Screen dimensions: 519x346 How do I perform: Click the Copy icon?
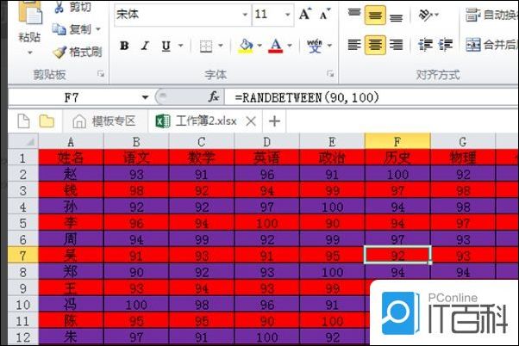point(59,29)
